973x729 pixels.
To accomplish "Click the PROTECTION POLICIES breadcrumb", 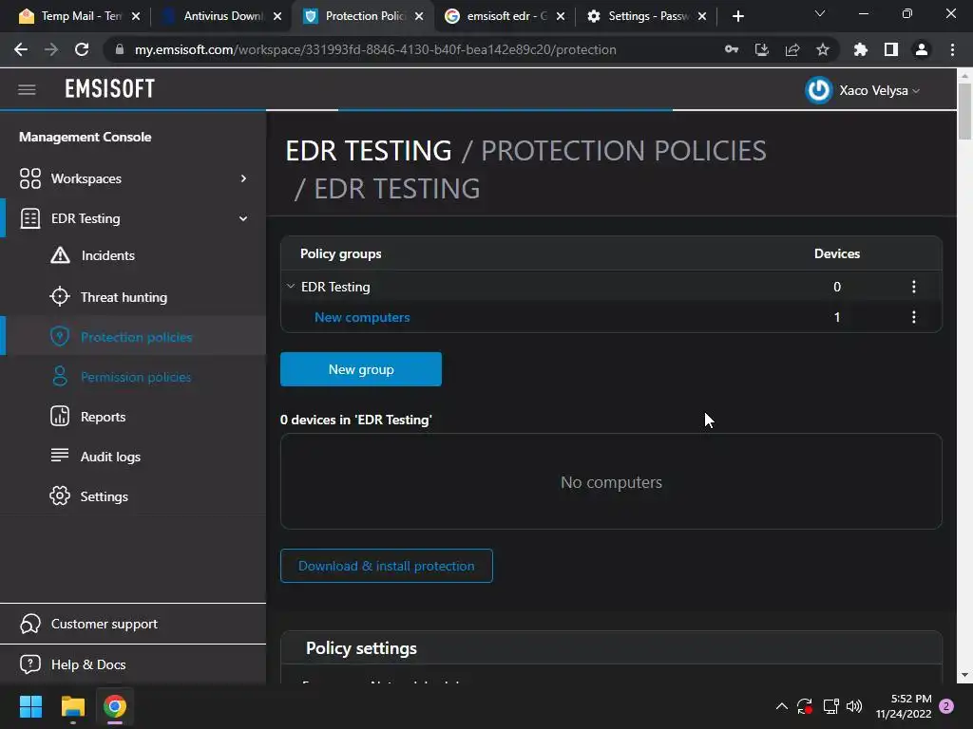I will pos(623,151).
